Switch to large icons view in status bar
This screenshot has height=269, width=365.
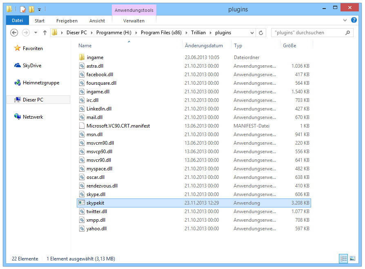click(x=352, y=258)
